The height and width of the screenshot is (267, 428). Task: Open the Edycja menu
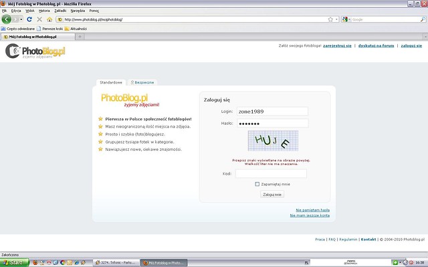16,11
